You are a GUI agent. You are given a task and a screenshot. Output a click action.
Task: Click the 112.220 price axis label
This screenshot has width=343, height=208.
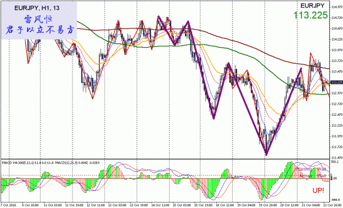[x=337, y=125]
